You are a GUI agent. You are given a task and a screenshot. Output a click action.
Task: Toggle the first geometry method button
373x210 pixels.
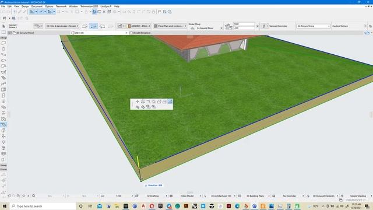[x=85, y=26]
